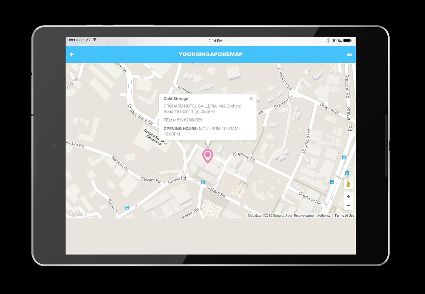Tap the Tanglin Rd street label
The width and height of the screenshot is (425, 294).
coord(176,180)
